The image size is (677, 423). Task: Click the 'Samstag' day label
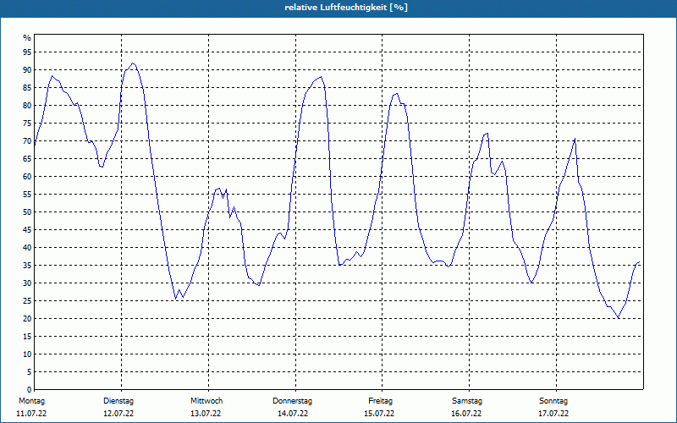(x=467, y=401)
